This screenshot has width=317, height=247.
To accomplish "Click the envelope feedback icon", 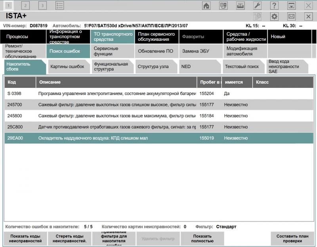I will (291, 16).
